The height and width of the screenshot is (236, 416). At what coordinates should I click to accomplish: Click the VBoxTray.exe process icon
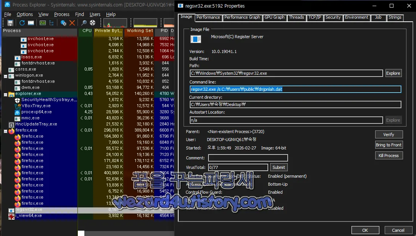[x=17, y=106]
